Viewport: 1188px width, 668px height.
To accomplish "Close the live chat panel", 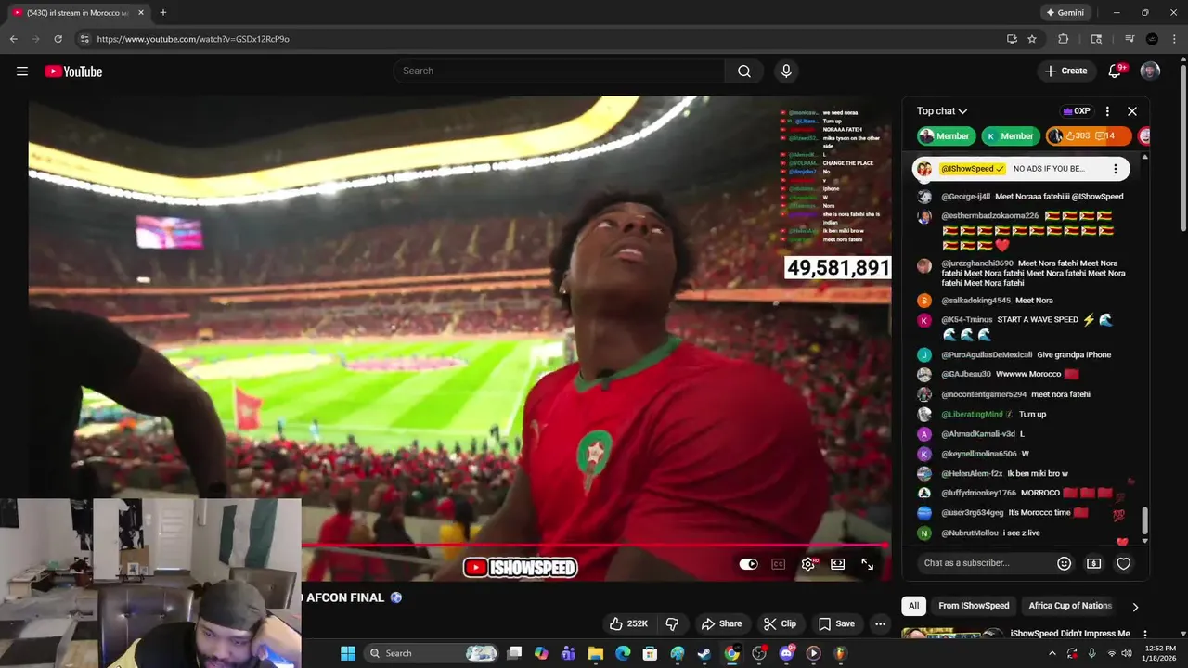I will pyautogui.click(x=1132, y=111).
